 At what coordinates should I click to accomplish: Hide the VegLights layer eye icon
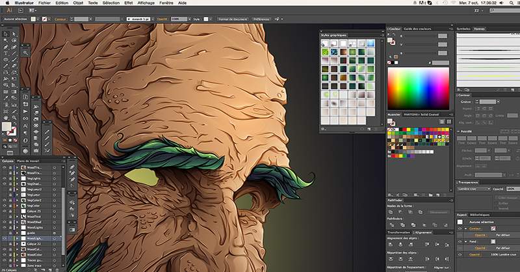tap(5, 178)
